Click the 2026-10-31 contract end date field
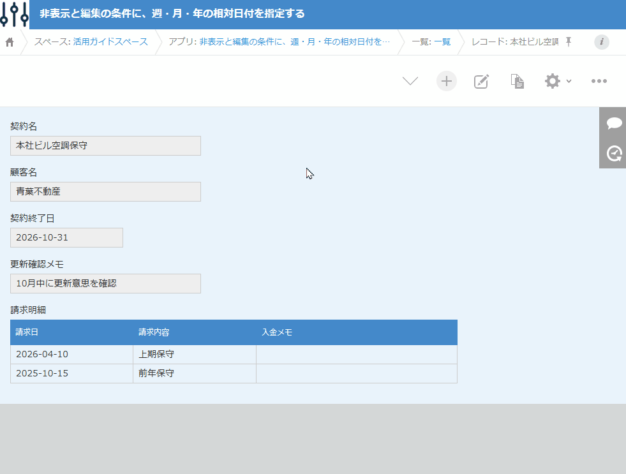The image size is (626, 474). [x=66, y=237]
